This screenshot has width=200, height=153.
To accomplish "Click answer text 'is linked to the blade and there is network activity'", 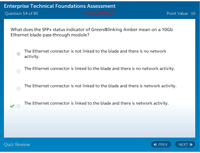I will (x=96, y=103).
